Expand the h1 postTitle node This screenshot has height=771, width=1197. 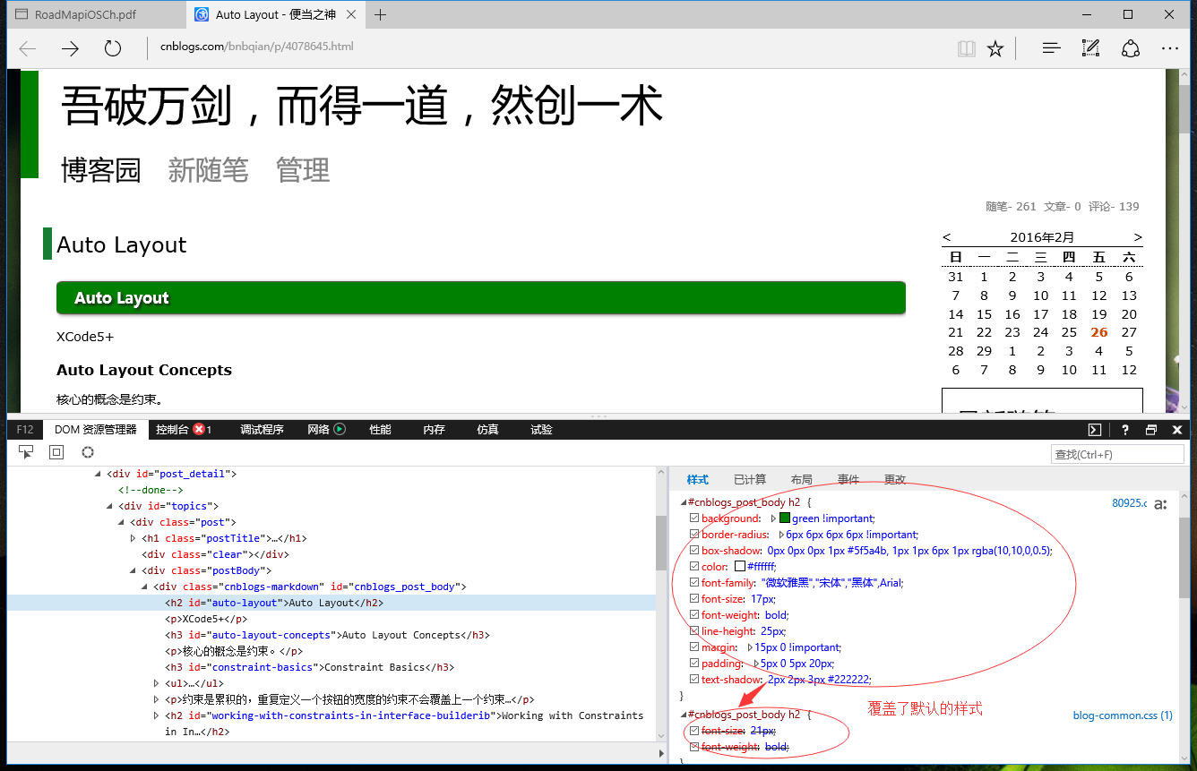(x=133, y=538)
